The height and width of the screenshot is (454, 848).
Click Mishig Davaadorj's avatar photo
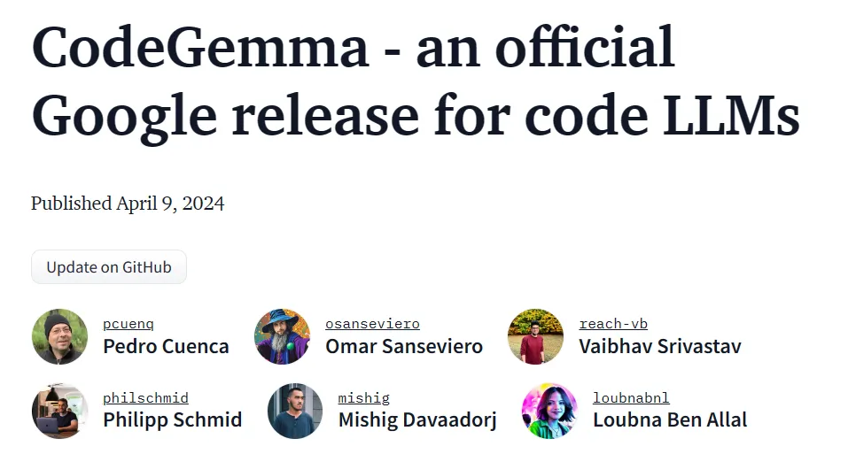(x=295, y=411)
